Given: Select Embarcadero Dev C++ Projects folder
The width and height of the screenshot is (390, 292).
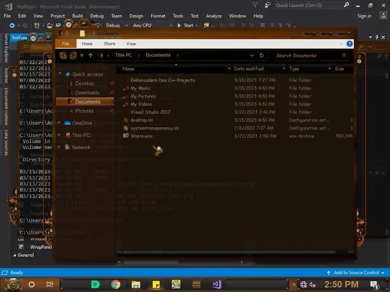Looking at the screenshot, I should (x=163, y=80).
